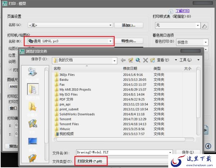Click the 保存(S) save button
This screenshot has width=216, height=168.
(188, 152)
